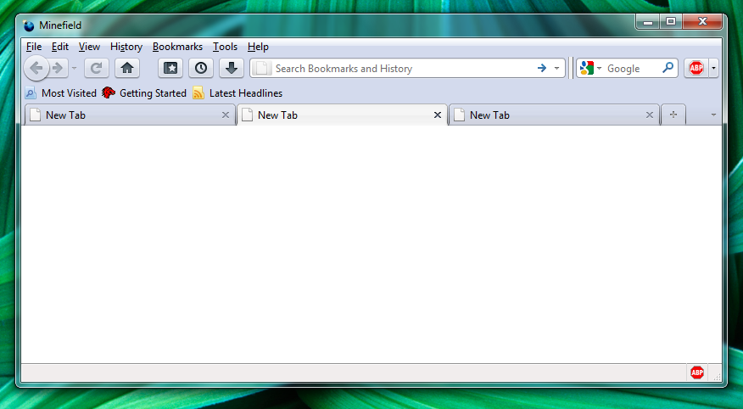
Task: Expand the Adblock Plus toolbar dropdown arrow
Action: click(x=714, y=68)
